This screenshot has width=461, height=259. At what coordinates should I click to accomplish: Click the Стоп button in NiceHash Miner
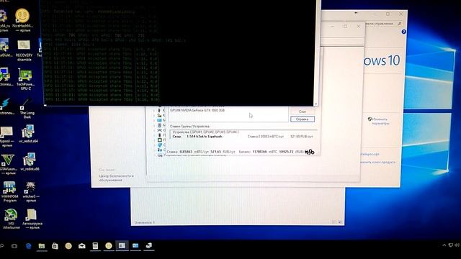(x=303, y=112)
